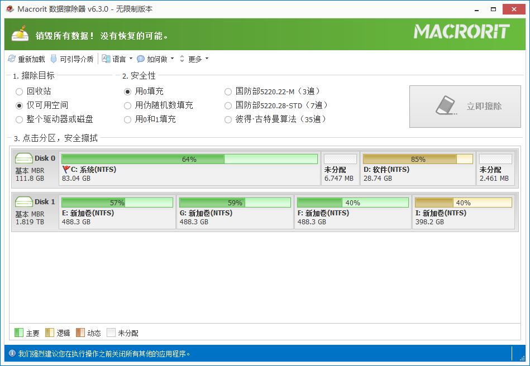Click the eraser icon on the wipe button
This screenshot has height=366, width=530.
click(446, 105)
